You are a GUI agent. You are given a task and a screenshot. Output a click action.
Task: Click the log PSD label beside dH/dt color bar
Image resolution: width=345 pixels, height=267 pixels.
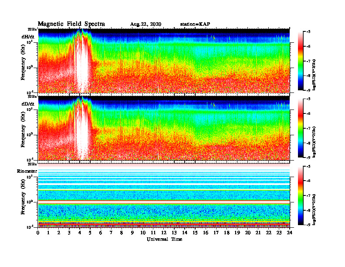(314, 75)
